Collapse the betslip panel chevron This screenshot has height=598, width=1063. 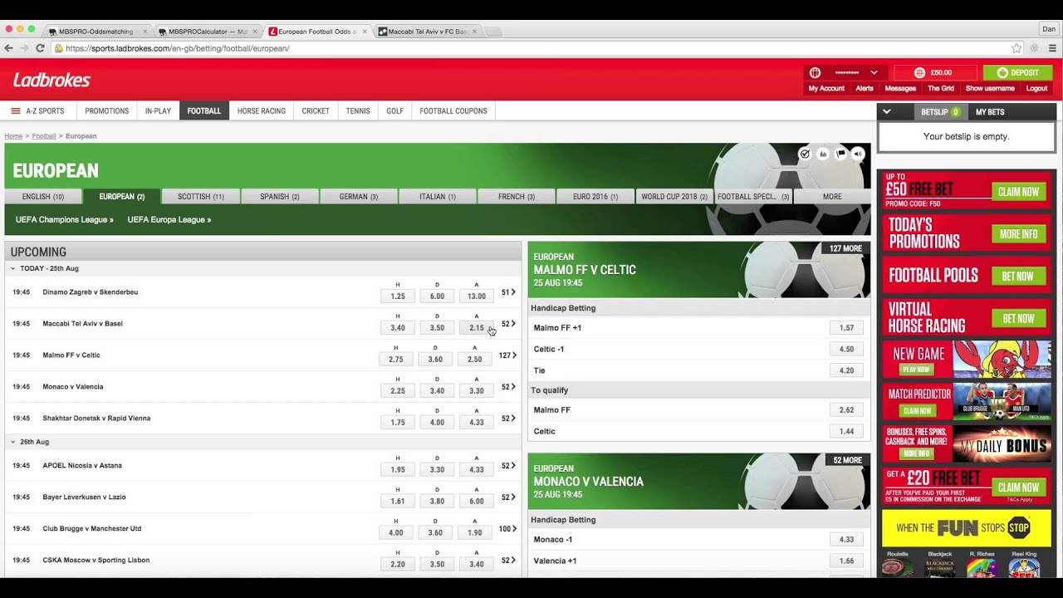[x=887, y=111]
